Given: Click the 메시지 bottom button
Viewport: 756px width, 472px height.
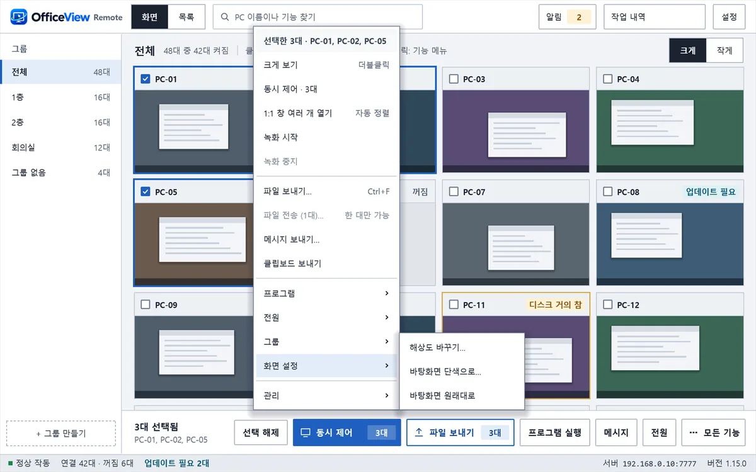Looking at the screenshot, I should click(616, 433).
